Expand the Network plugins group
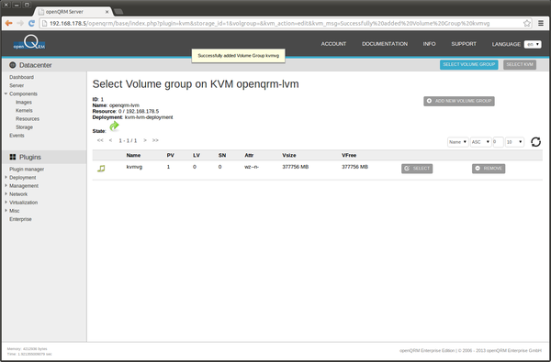 6,193
